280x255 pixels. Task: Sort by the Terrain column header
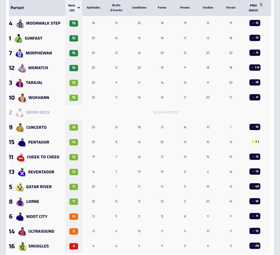click(231, 8)
